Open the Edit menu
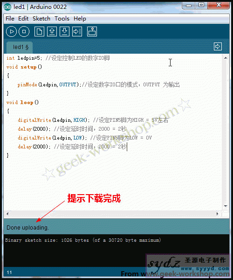 coord(23,19)
